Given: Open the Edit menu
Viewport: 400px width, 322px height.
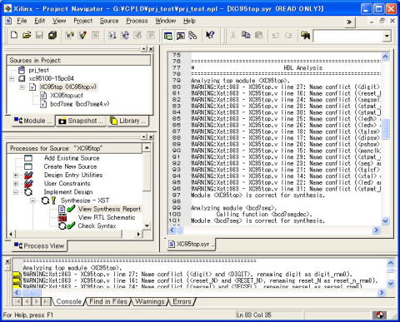Looking at the screenshot, I should coord(40,21).
